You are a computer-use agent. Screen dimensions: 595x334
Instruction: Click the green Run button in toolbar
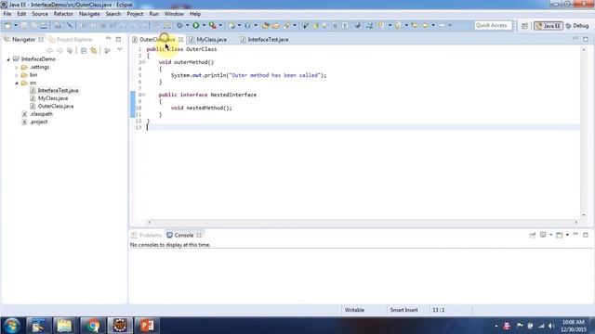(x=196, y=25)
